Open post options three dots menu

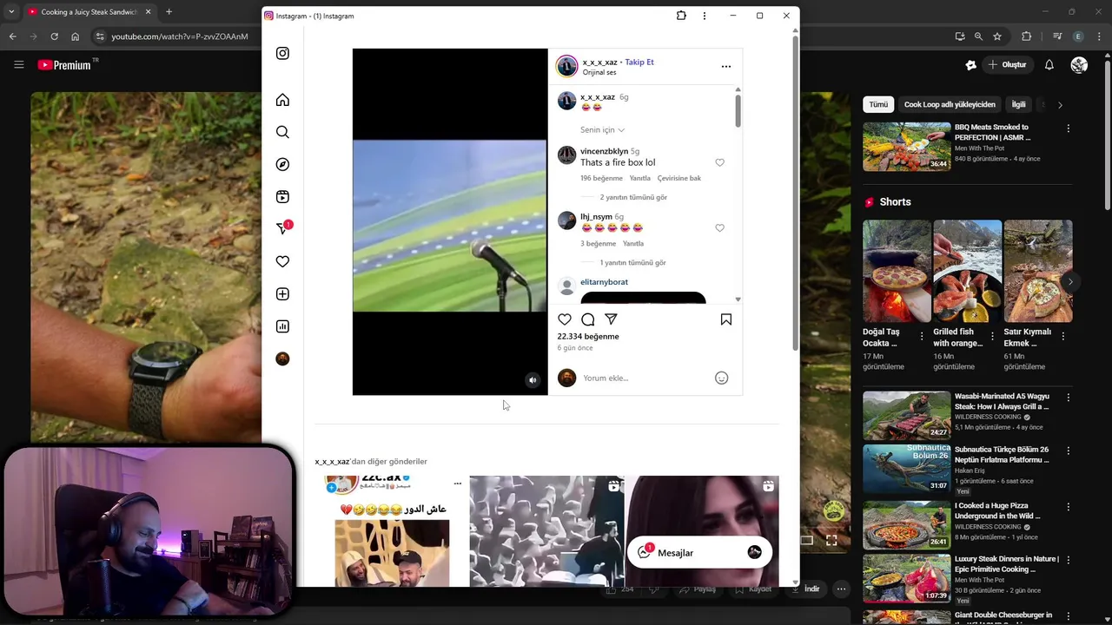point(726,66)
